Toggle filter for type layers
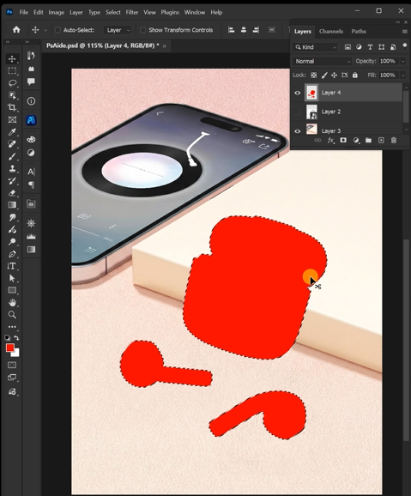This screenshot has height=496, width=411. tap(370, 47)
